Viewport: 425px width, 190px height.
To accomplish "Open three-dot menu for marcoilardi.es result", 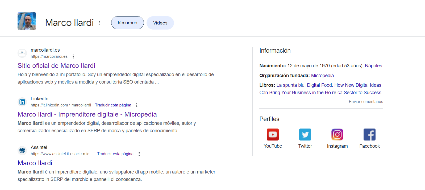I will pyautogui.click(x=73, y=56).
